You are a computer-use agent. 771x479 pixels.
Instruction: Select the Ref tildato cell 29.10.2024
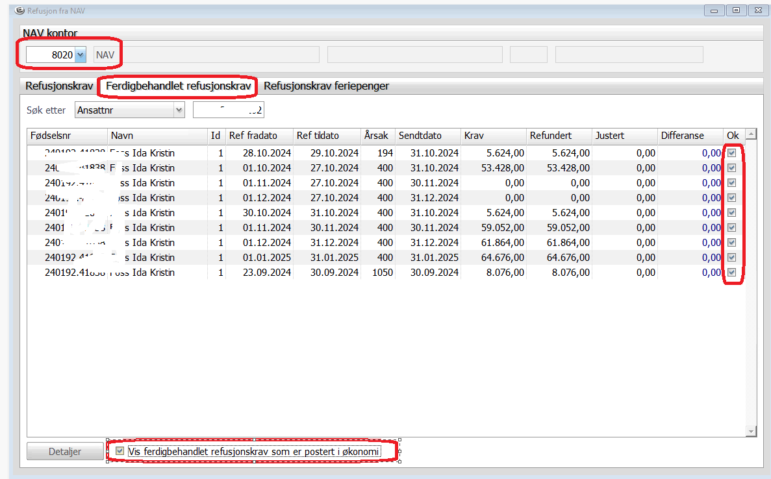[334, 153]
